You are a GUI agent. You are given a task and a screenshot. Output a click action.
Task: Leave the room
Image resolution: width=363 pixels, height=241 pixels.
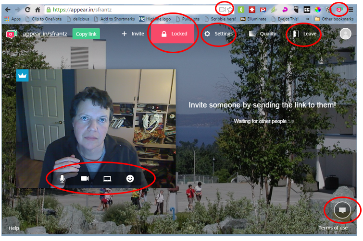(305, 34)
